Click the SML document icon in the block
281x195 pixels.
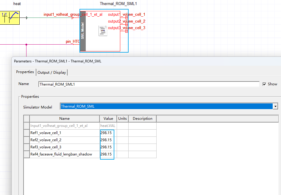[x=103, y=31]
